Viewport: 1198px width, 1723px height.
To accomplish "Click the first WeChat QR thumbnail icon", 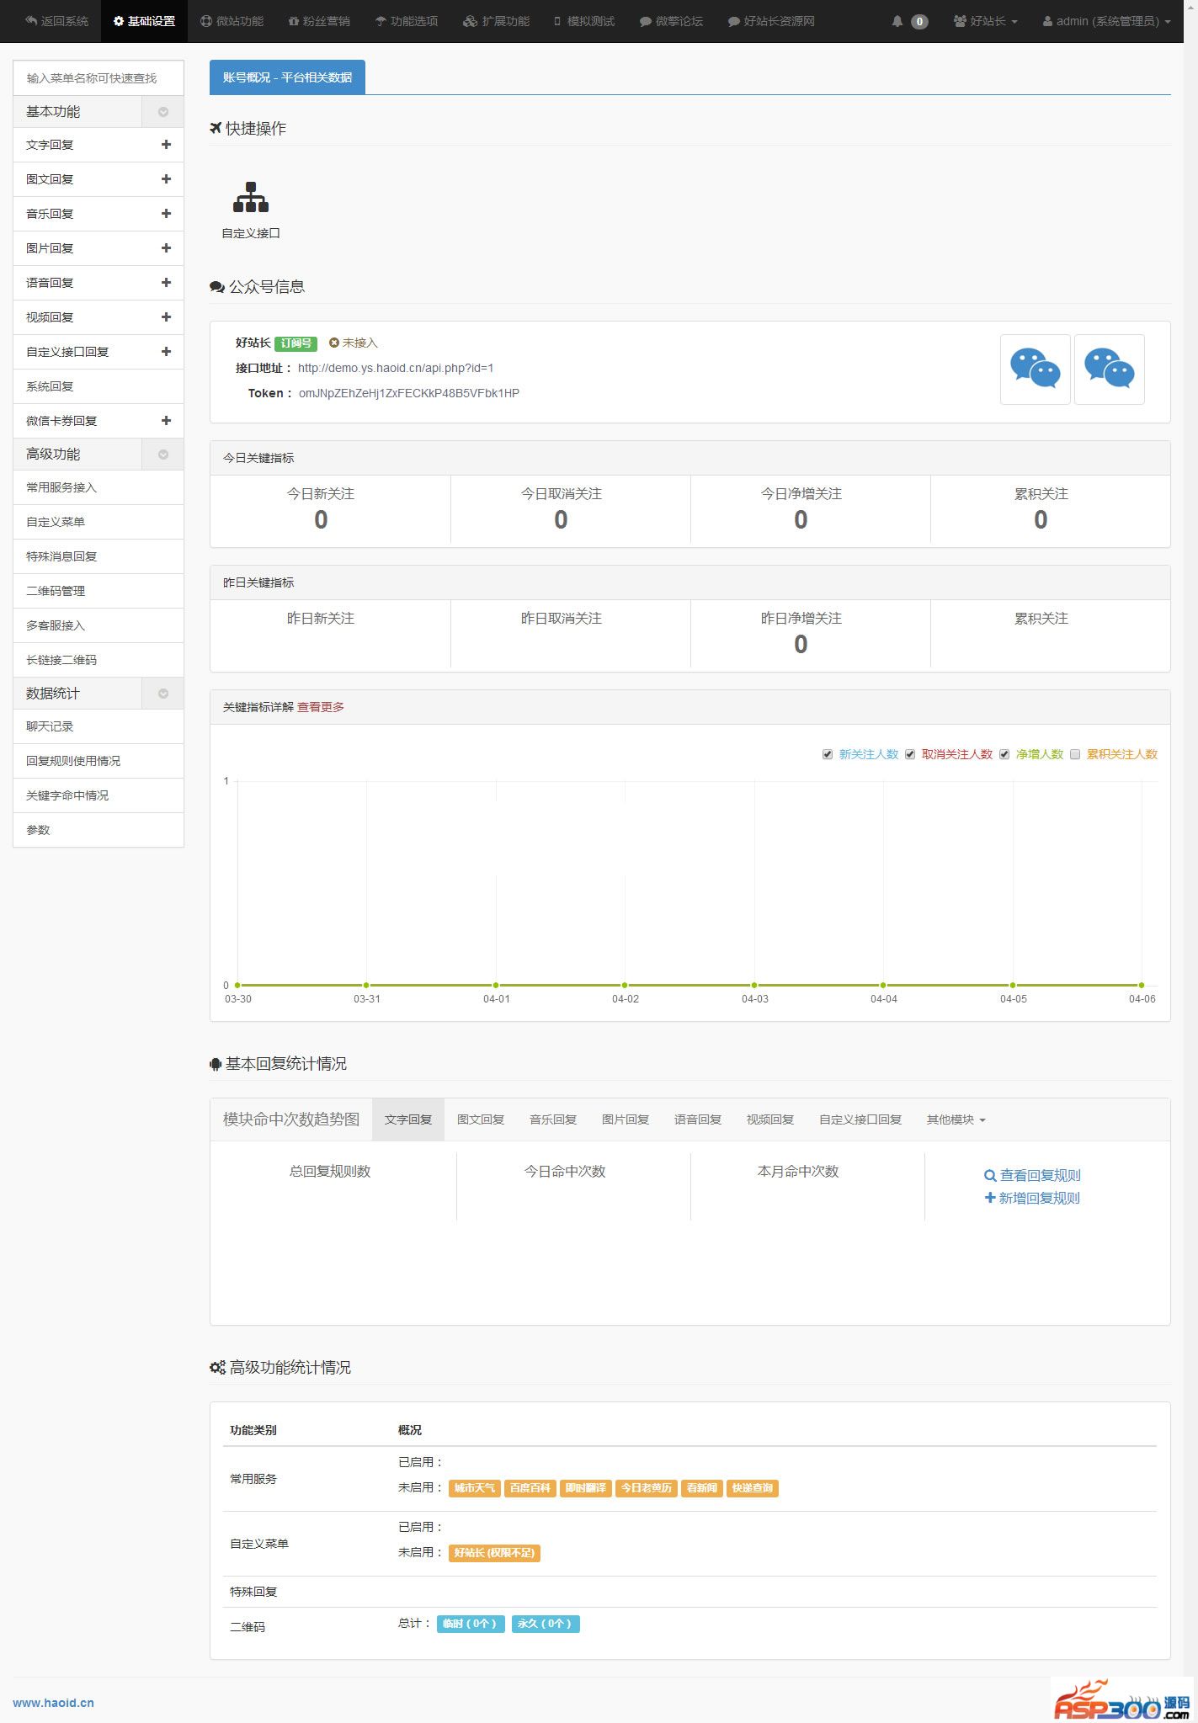I will [1035, 369].
